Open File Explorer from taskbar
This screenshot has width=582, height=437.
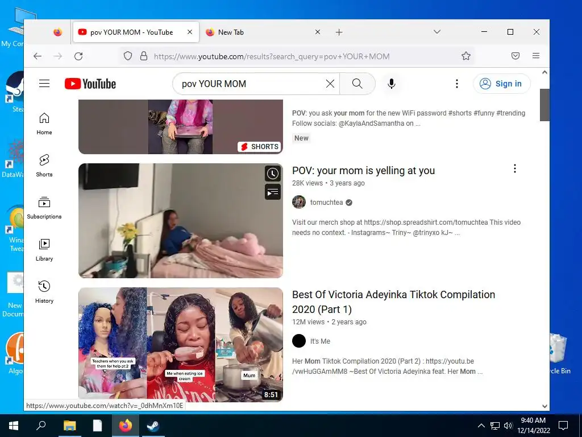69,426
